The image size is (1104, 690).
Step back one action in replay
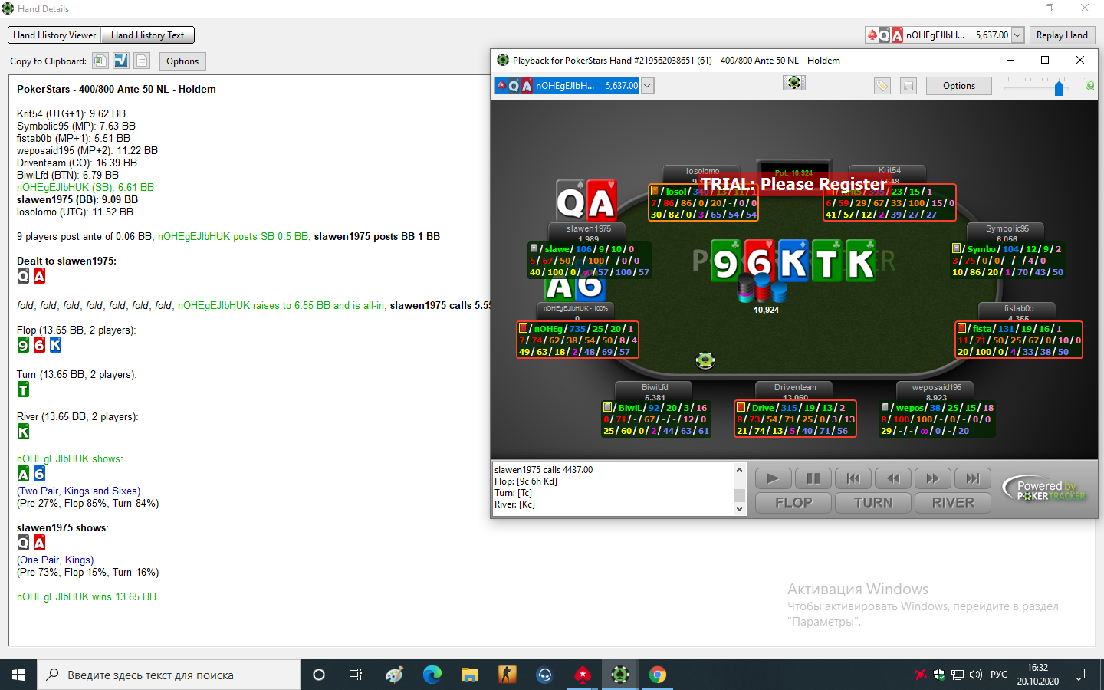893,478
